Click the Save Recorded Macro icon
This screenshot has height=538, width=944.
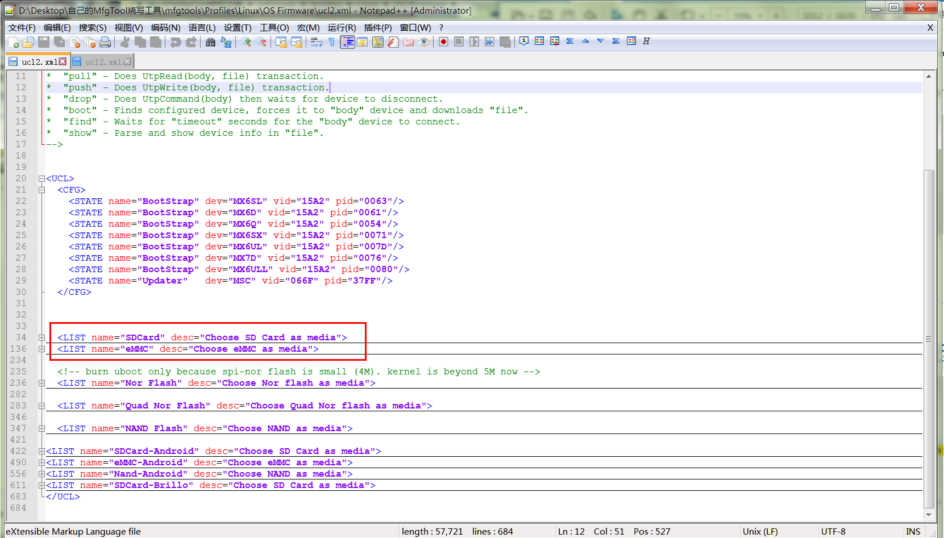click(505, 41)
